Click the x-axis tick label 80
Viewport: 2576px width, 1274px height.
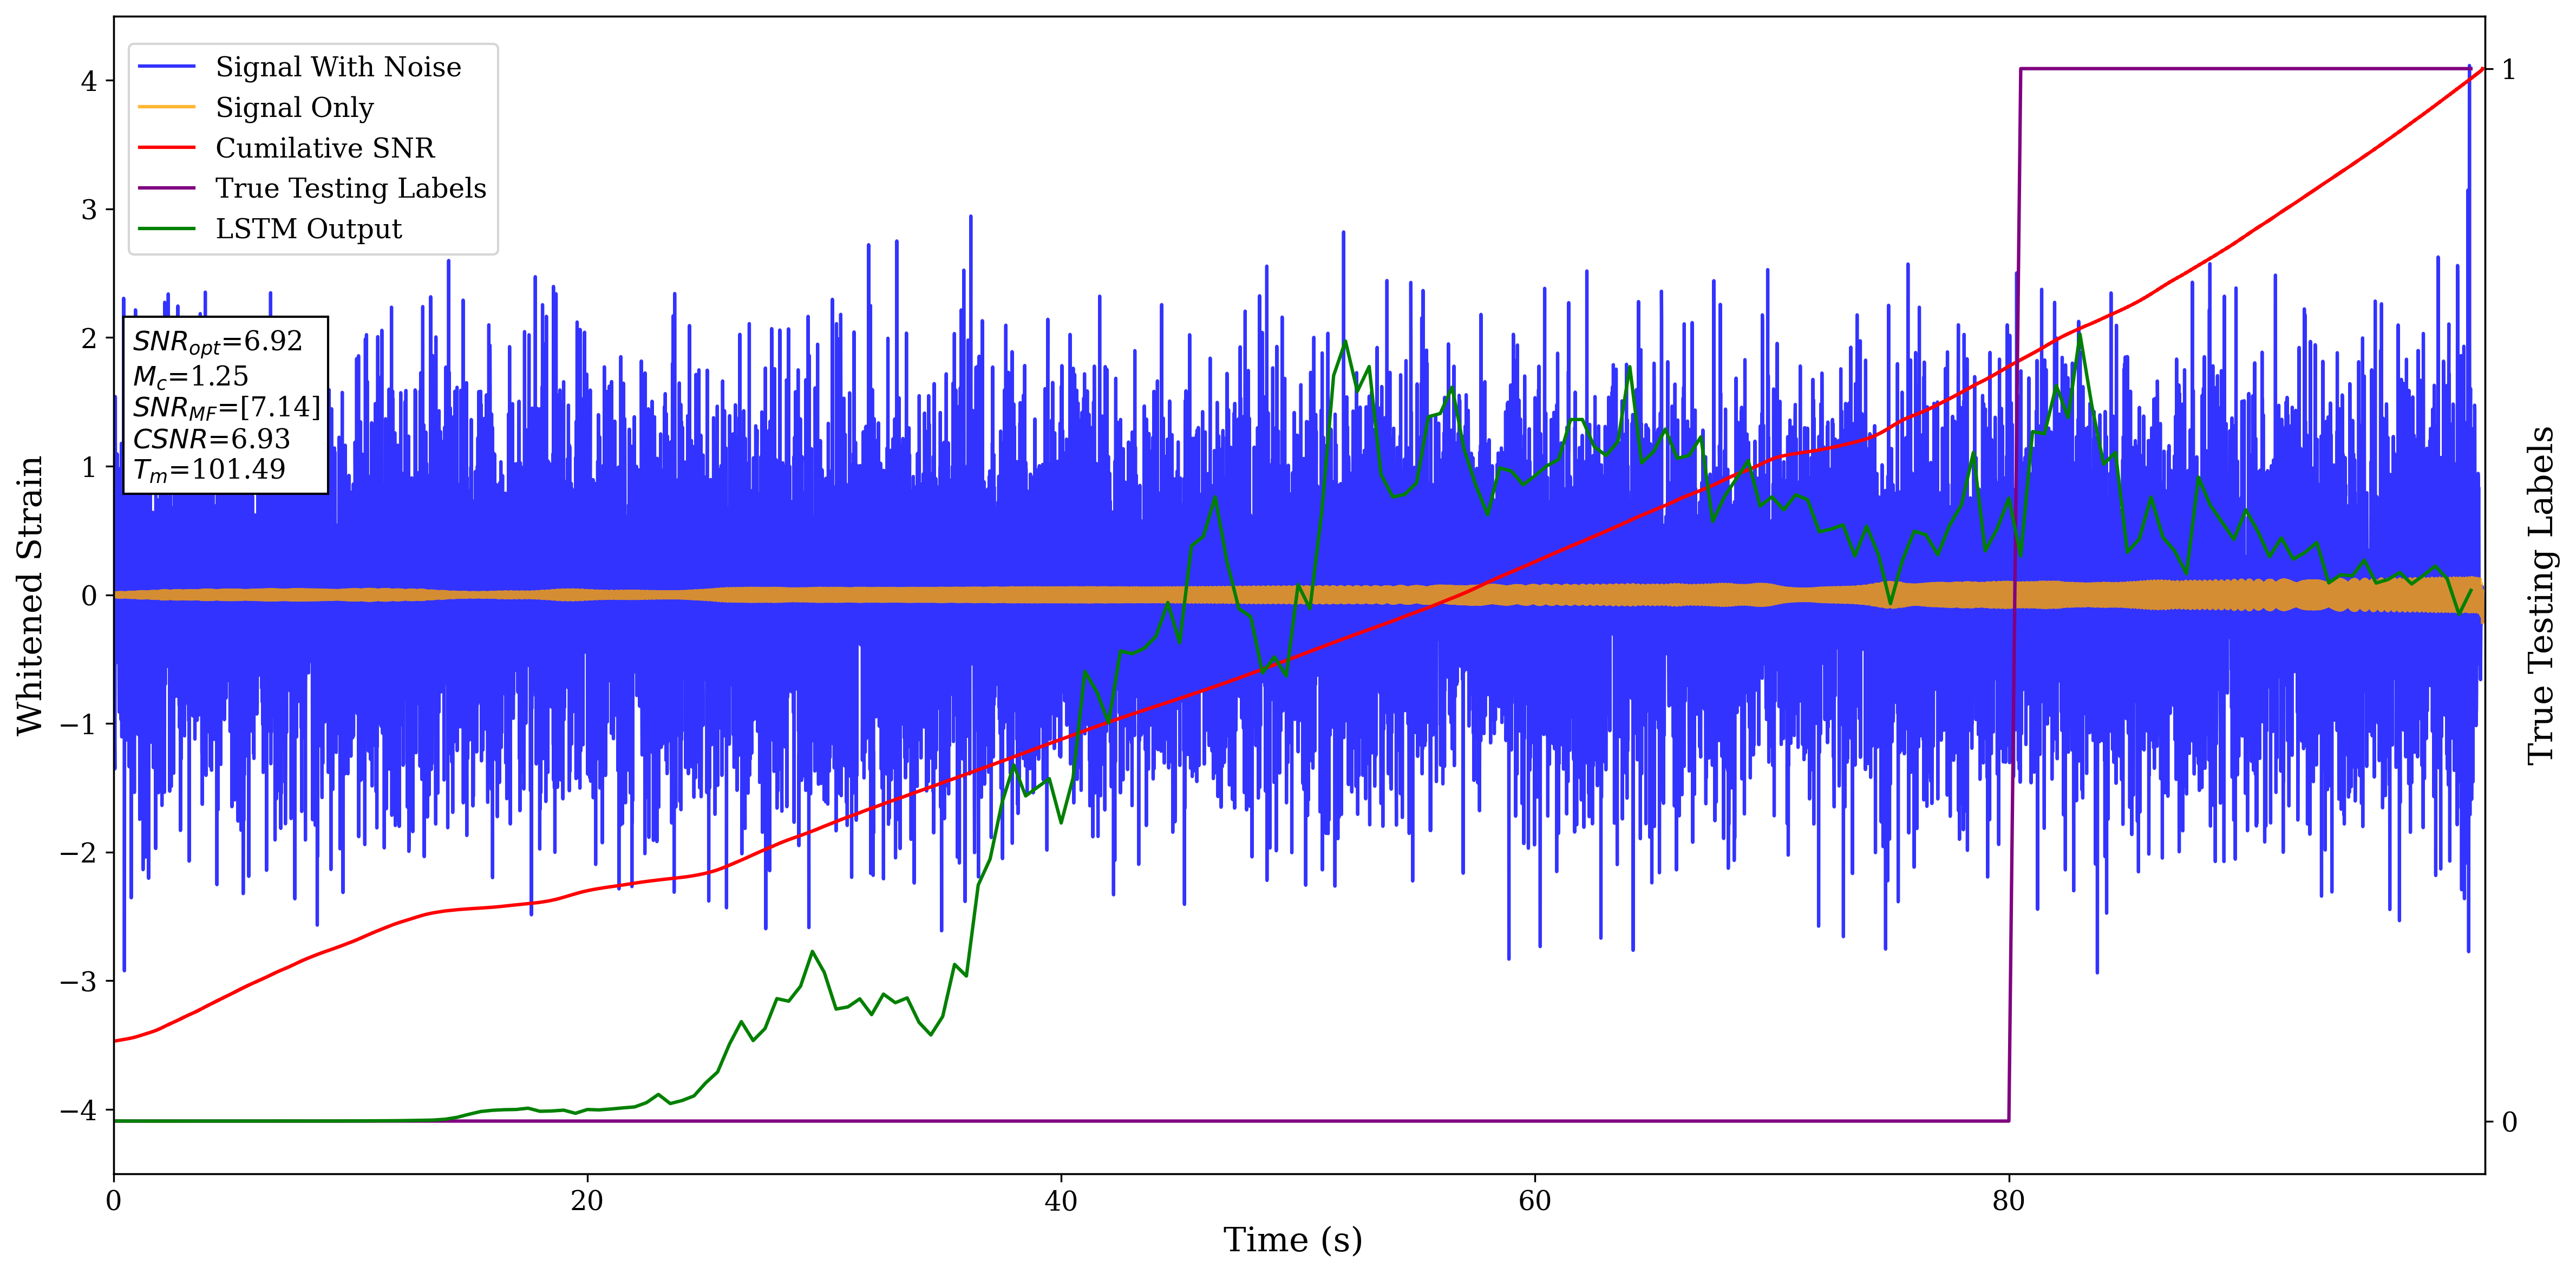click(2008, 1201)
